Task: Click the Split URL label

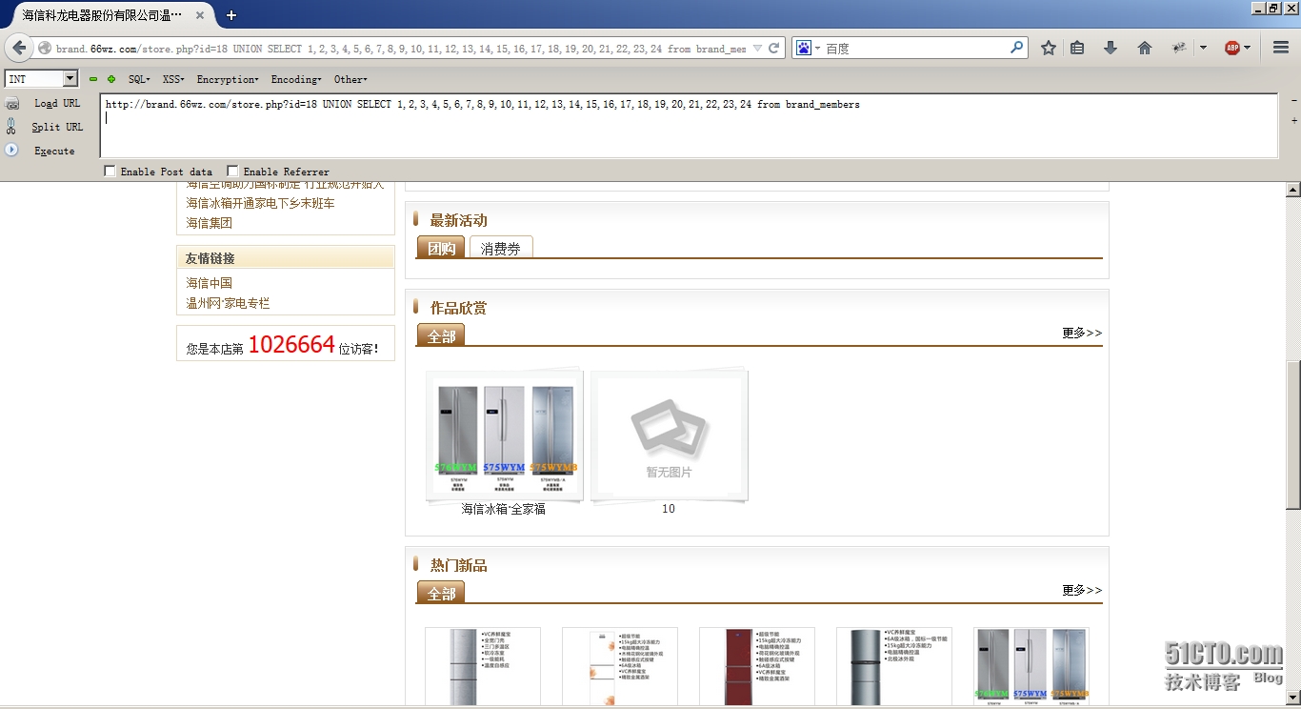Action: pyautogui.click(x=57, y=128)
